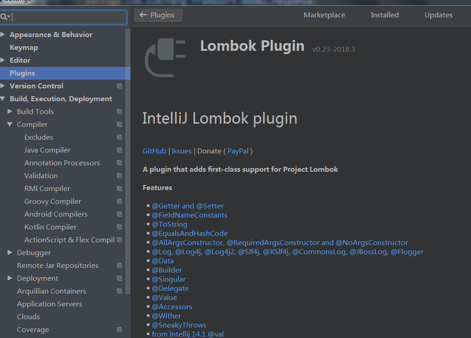
Task: Expand Appearance & Behavior section
Action: click(3, 34)
